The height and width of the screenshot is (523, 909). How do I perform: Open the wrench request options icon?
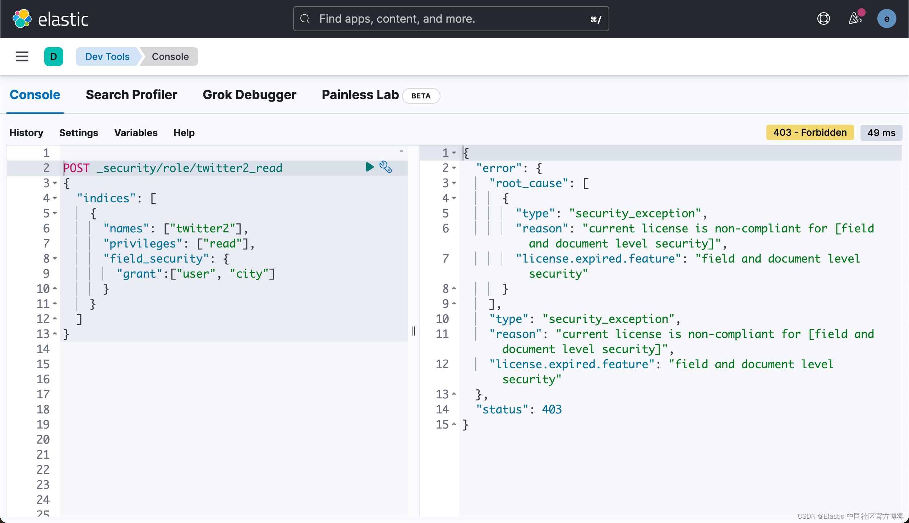(386, 167)
